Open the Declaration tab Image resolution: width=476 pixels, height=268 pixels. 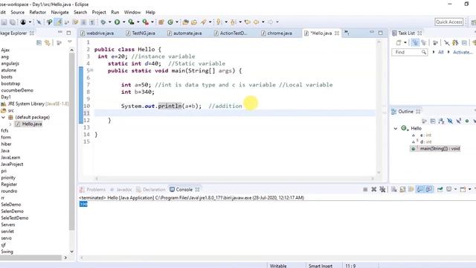click(151, 189)
